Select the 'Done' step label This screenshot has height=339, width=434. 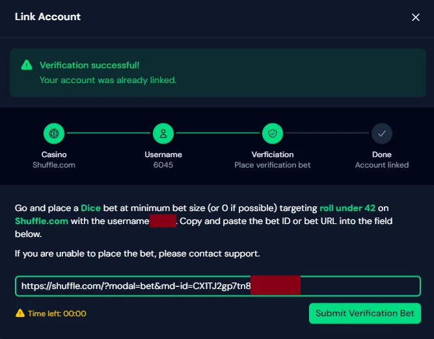point(382,155)
